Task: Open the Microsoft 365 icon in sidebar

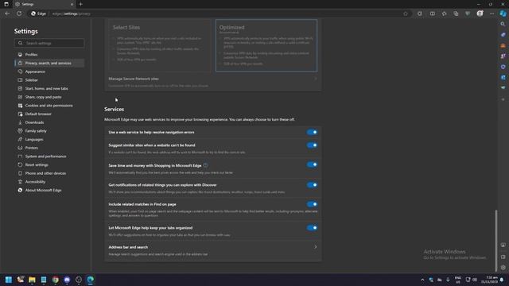Action: pos(503,67)
